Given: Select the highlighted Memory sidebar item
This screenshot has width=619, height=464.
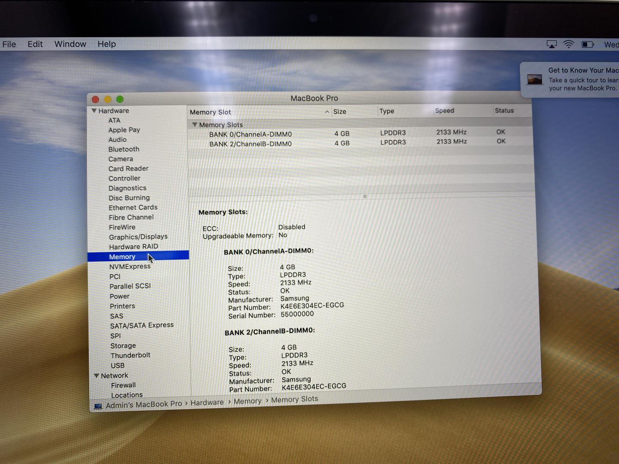Looking at the screenshot, I should click(138, 256).
